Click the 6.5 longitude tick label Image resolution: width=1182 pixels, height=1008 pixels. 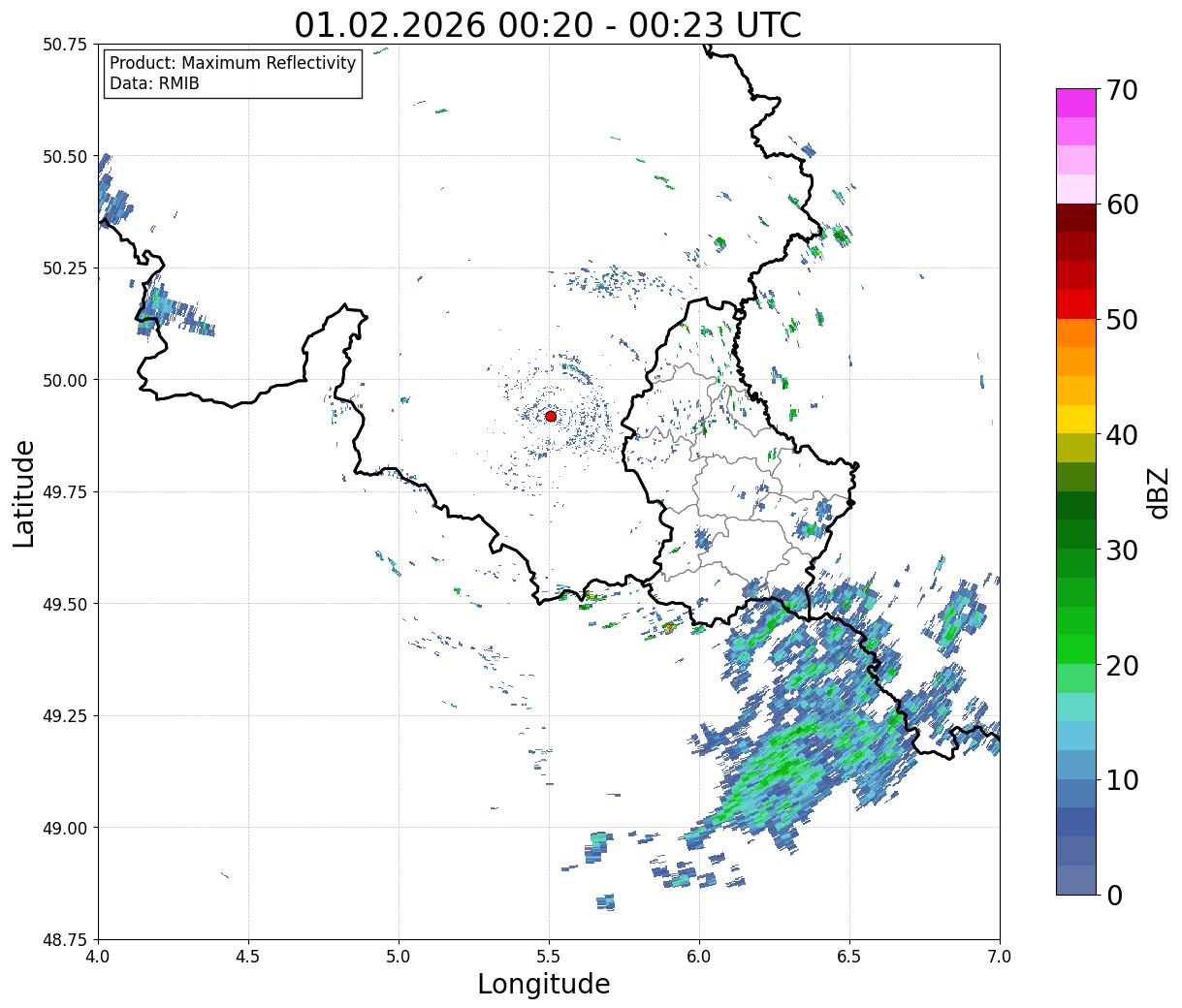tap(849, 957)
